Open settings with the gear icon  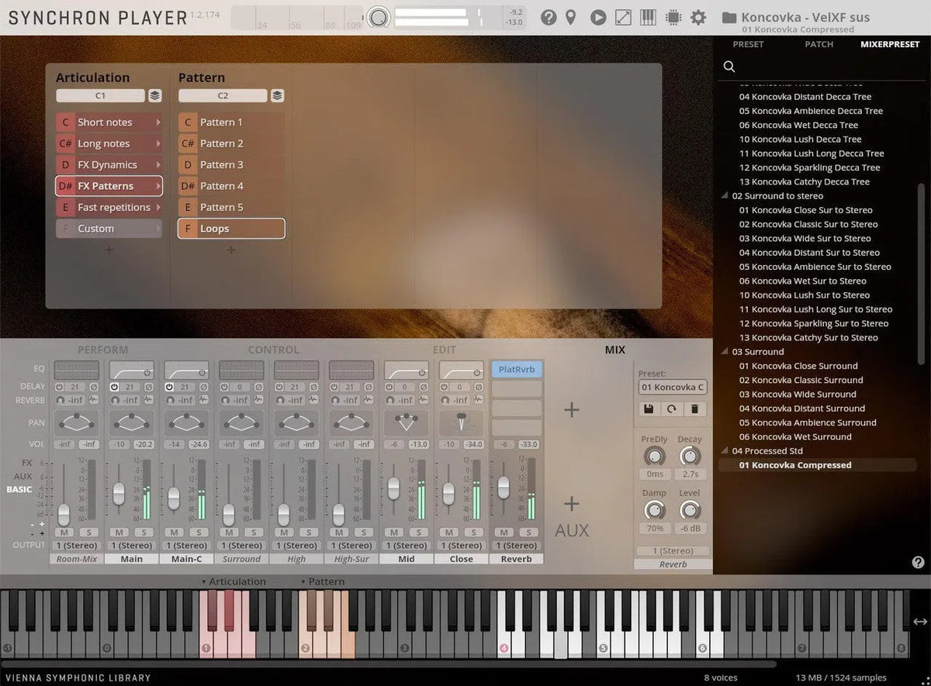[698, 17]
